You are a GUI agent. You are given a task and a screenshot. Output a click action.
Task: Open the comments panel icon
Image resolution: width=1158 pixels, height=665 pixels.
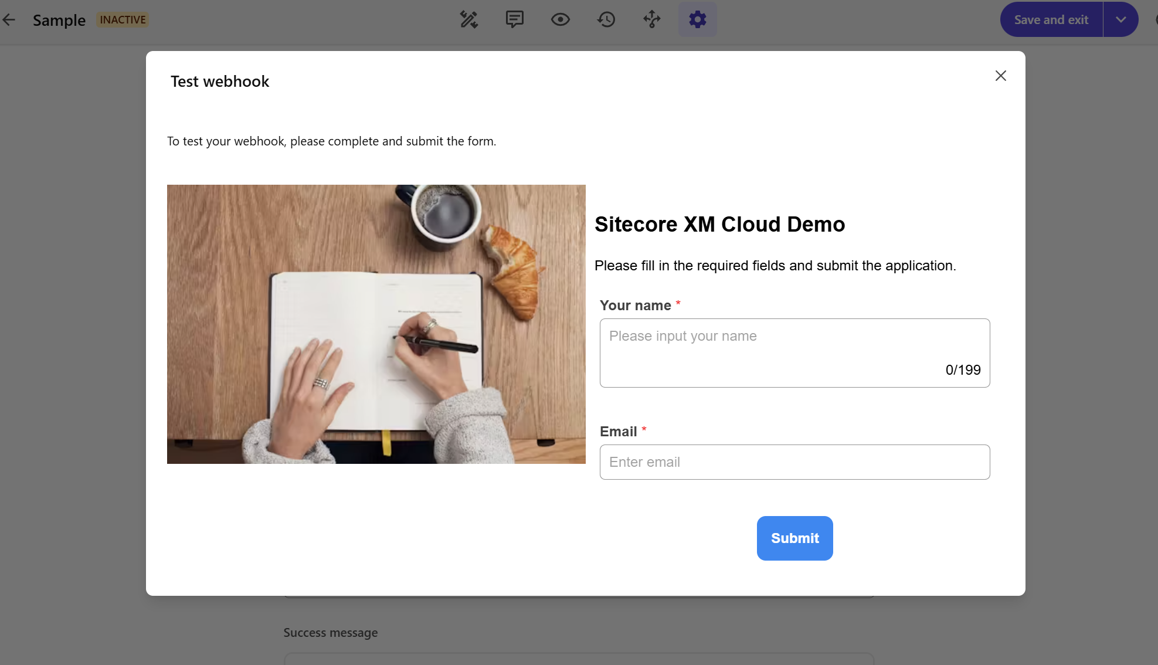point(515,20)
